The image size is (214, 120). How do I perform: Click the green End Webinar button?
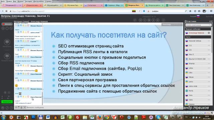[x=7, y=102]
